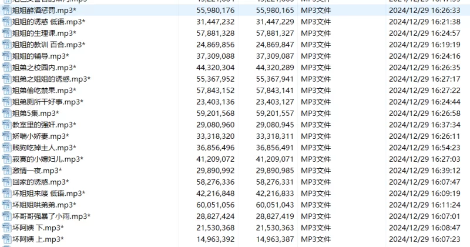
Task: Click the size value 31,447,232
Action: [216, 22]
